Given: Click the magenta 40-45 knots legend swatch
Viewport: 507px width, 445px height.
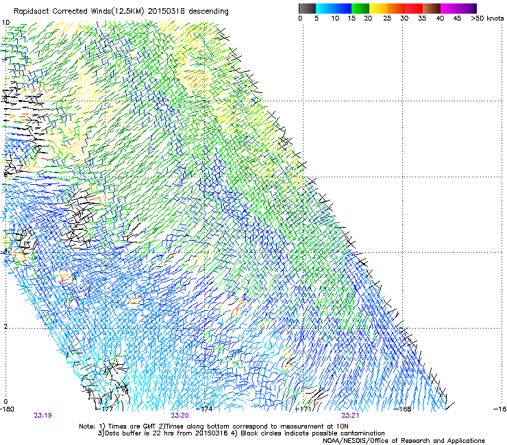Looking at the screenshot, I should (x=449, y=8).
